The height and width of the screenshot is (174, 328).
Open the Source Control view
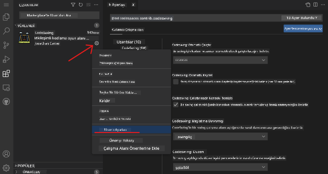pos(6,45)
